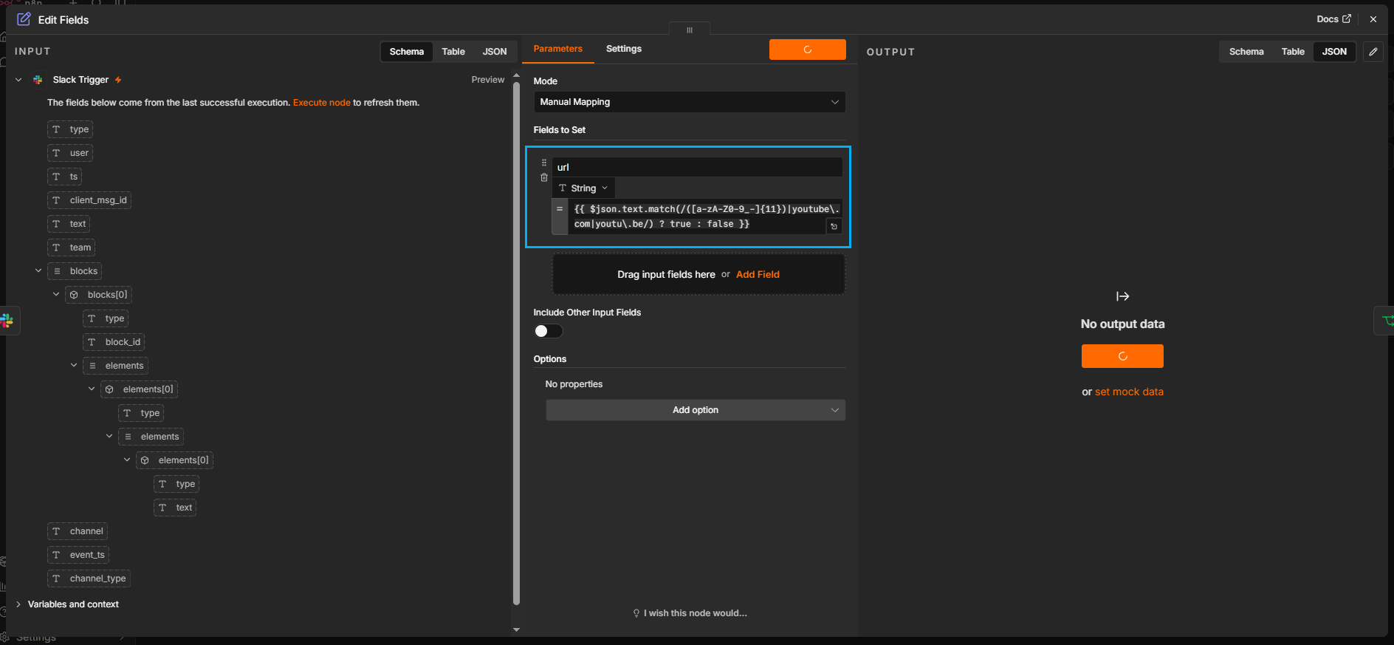This screenshot has width=1394, height=645.
Task: Click the Slack Trigger node icon
Action: pyautogui.click(x=38, y=80)
